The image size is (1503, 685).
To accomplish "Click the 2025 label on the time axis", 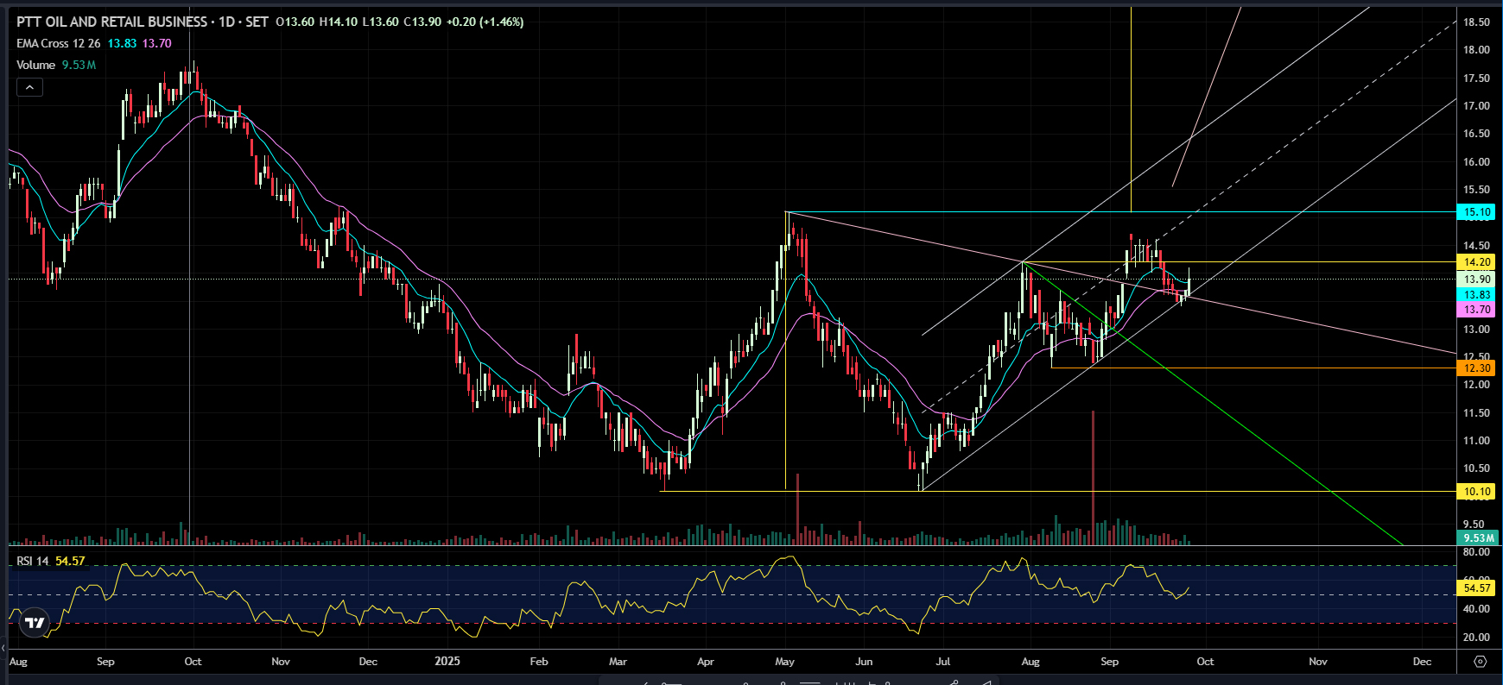I will [447, 661].
